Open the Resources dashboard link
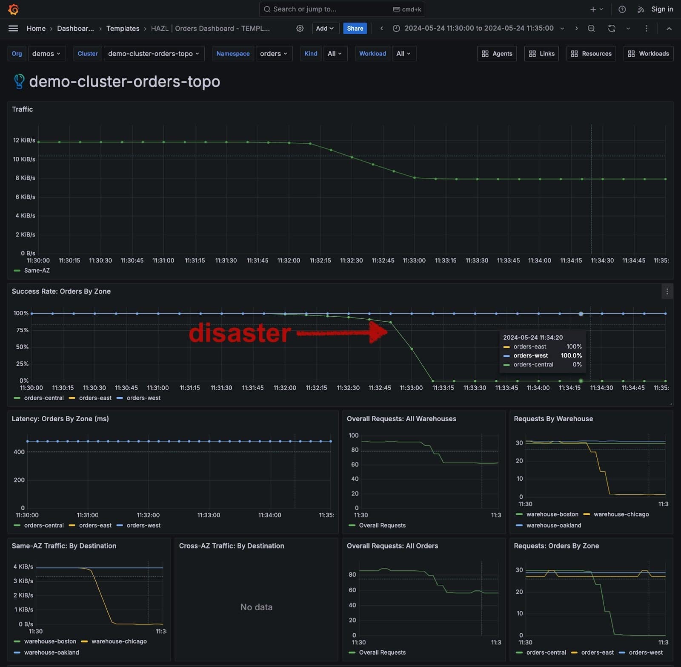This screenshot has height=667, width=681. click(x=591, y=54)
